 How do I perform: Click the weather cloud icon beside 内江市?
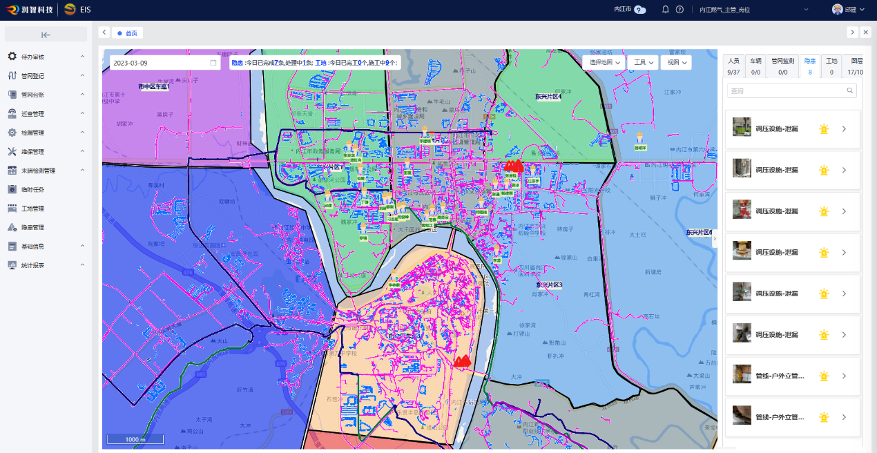click(639, 10)
